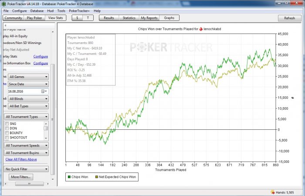Click the Hands: 5,505 status text
The width and height of the screenshot is (305, 196).
coord(285,193)
